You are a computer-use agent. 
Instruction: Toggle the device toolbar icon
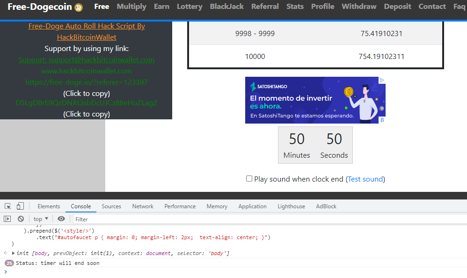point(20,206)
